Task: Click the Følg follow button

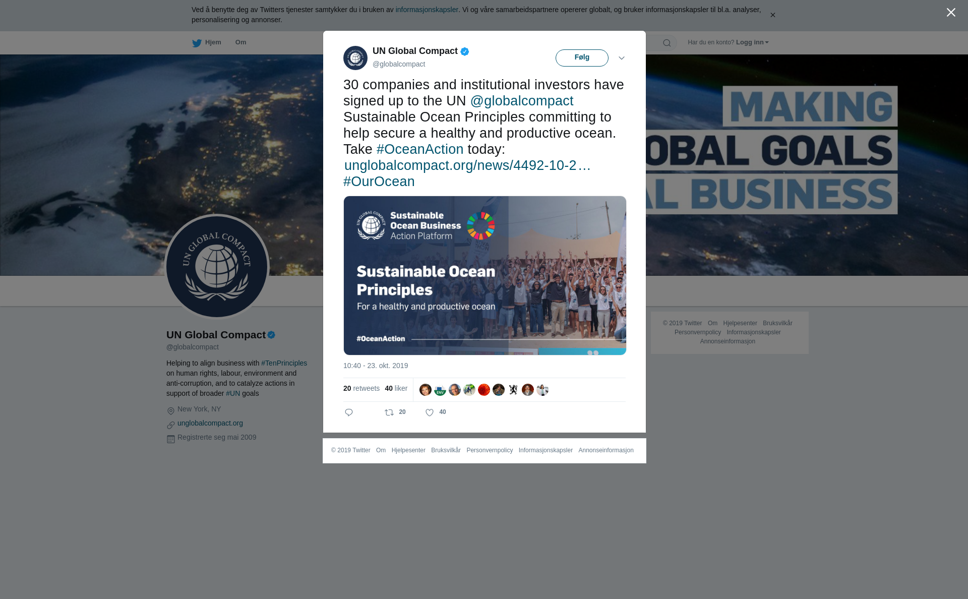Action: [582, 58]
